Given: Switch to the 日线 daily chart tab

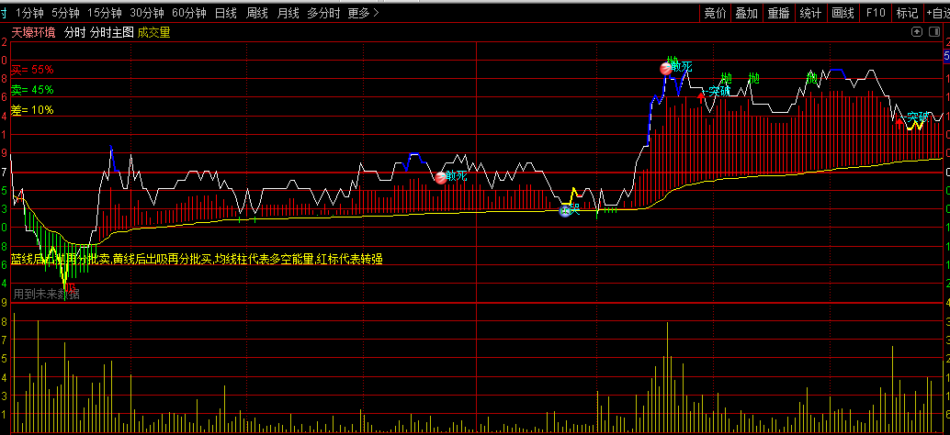Looking at the screenshot, I should pos(225,13).
